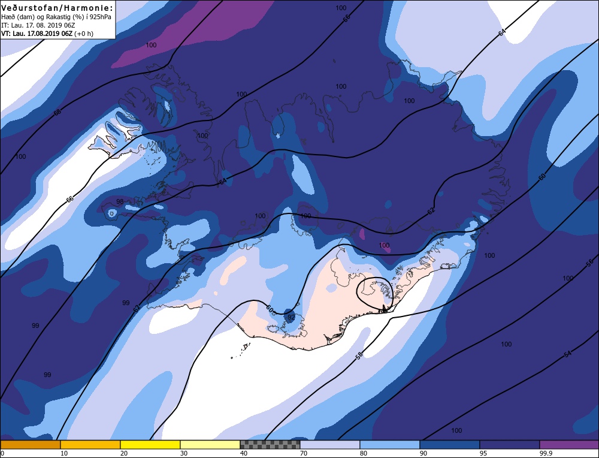
Task: Click the humidity value 92 near south coast
Action: click(x=291, y=317)
